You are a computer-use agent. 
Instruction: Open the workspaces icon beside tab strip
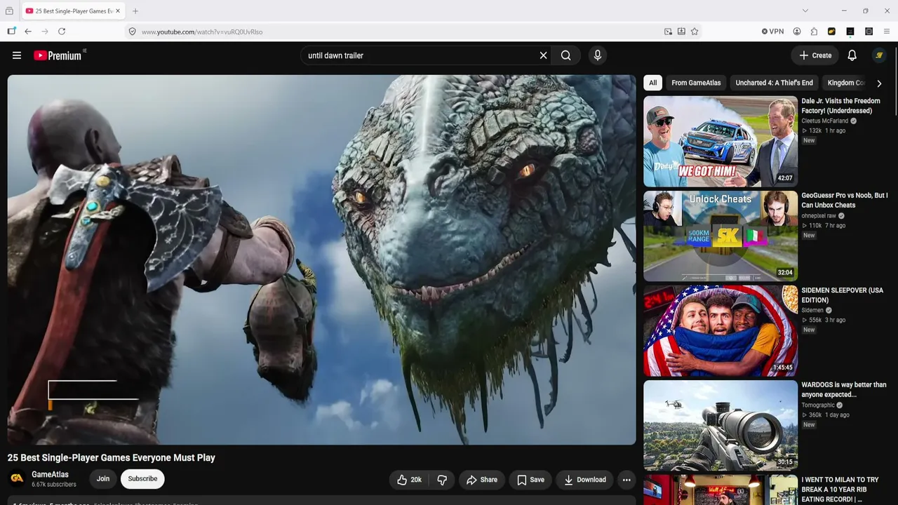tap(9, 11)
